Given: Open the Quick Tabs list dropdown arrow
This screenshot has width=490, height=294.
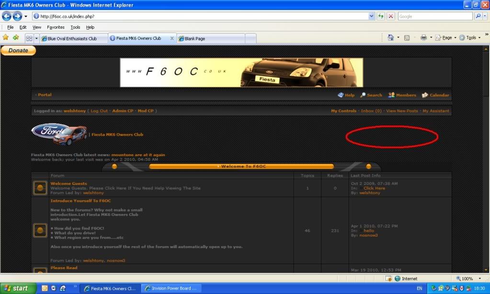Looking at the screenshot, I should coord(36,38).
